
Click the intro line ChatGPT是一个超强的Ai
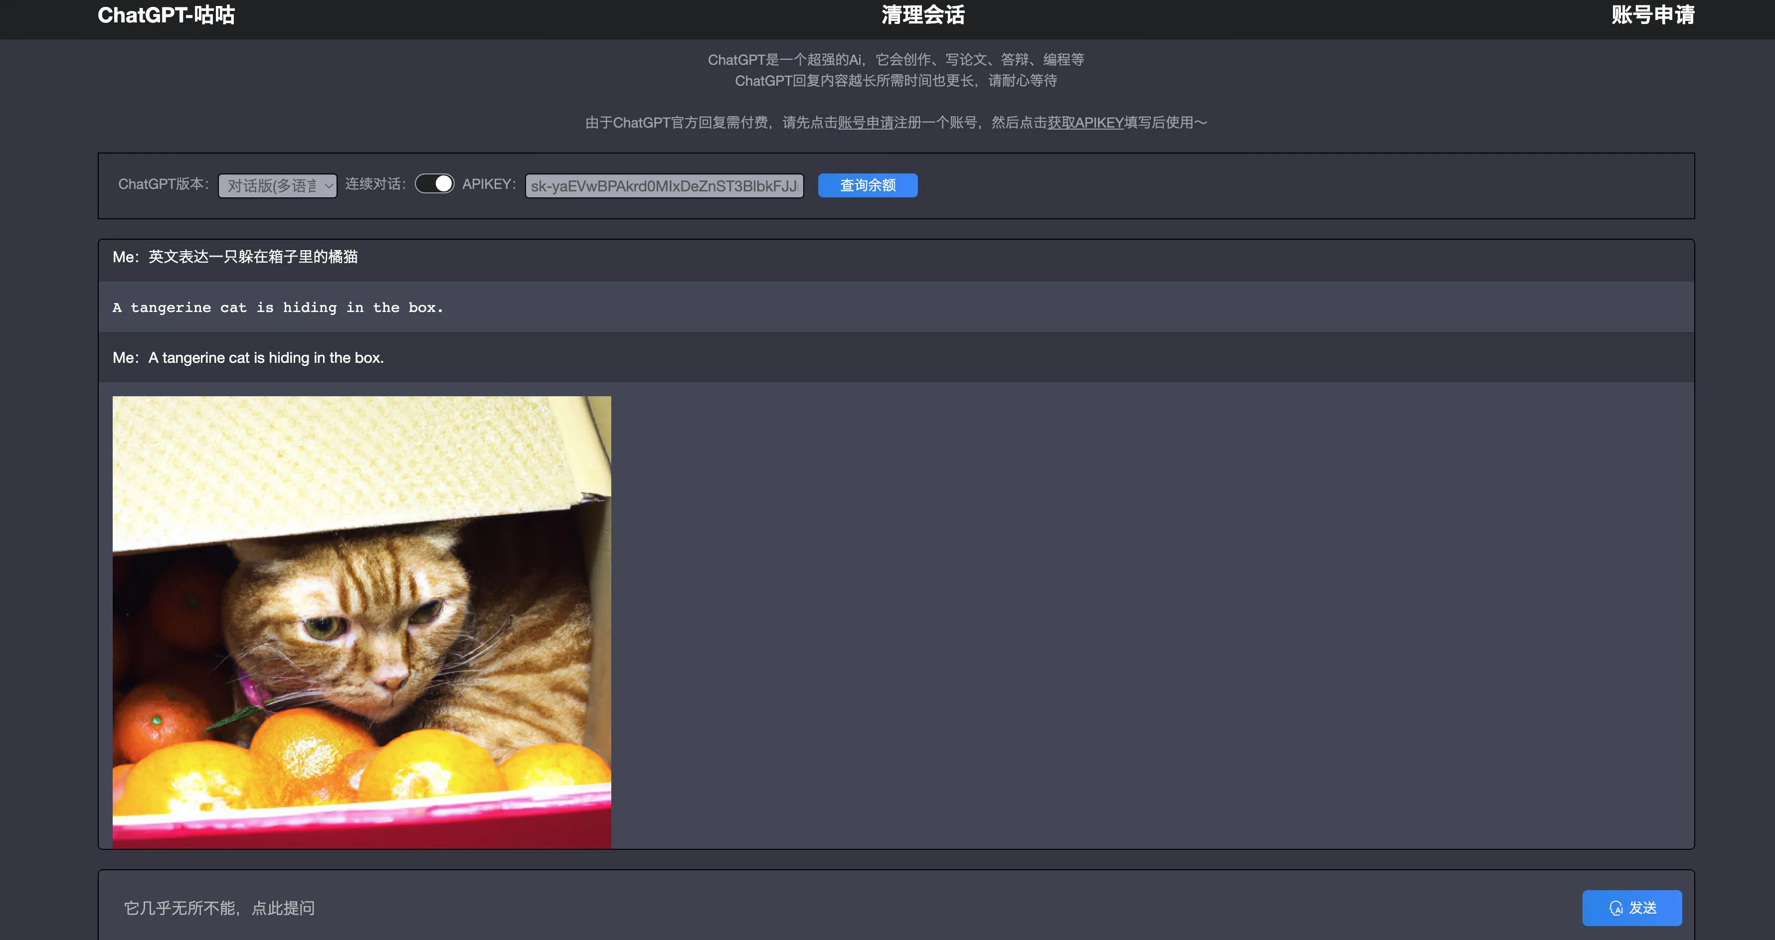(x=895, y=60)
